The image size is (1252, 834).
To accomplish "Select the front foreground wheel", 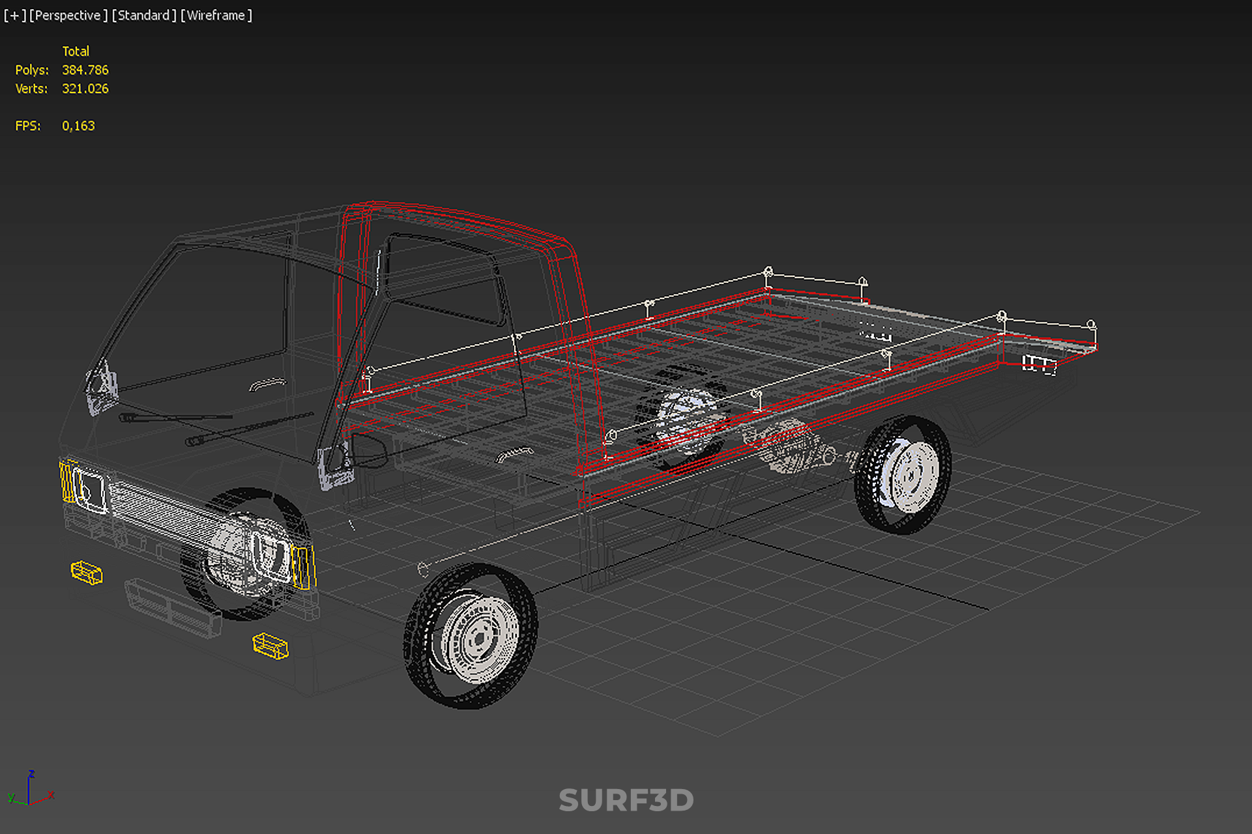I will click(x=471, y=637).
